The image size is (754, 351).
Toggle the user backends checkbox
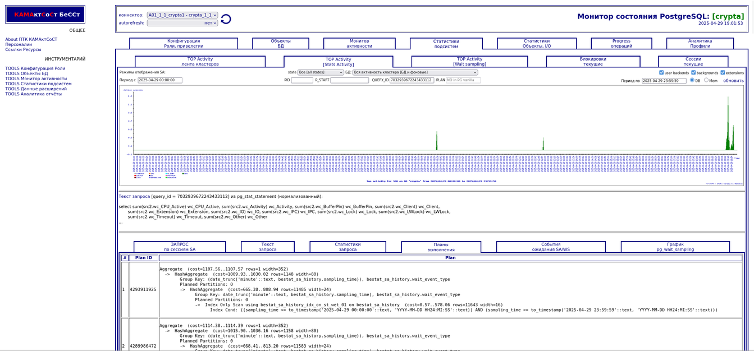click(661, 72)
